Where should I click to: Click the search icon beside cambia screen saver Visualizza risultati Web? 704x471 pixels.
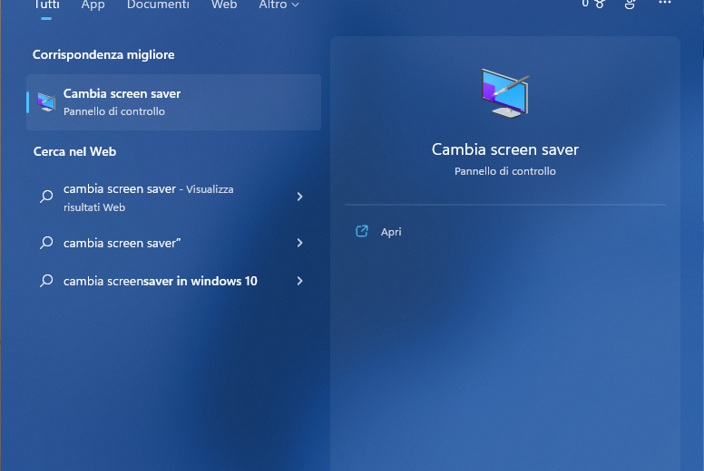[x=46, y=197]
